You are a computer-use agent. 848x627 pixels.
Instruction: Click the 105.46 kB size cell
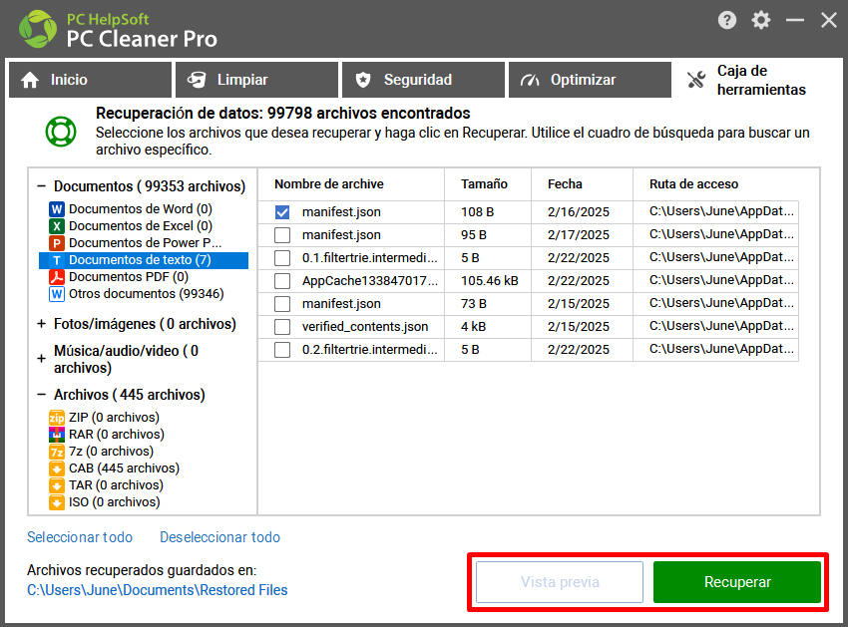click(x=490, y=281)
